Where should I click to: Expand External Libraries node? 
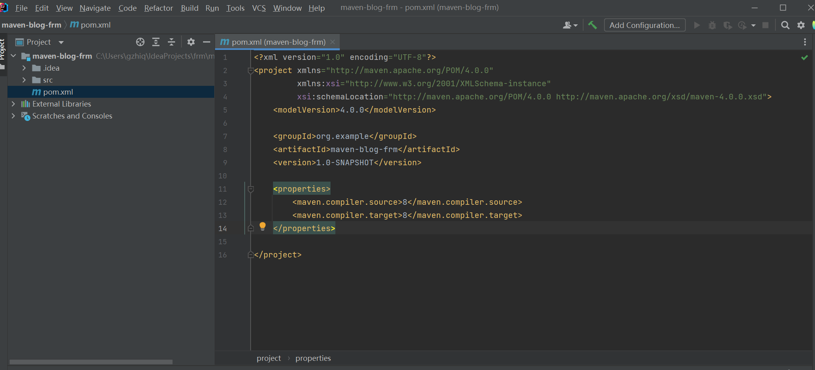point(13,104)
